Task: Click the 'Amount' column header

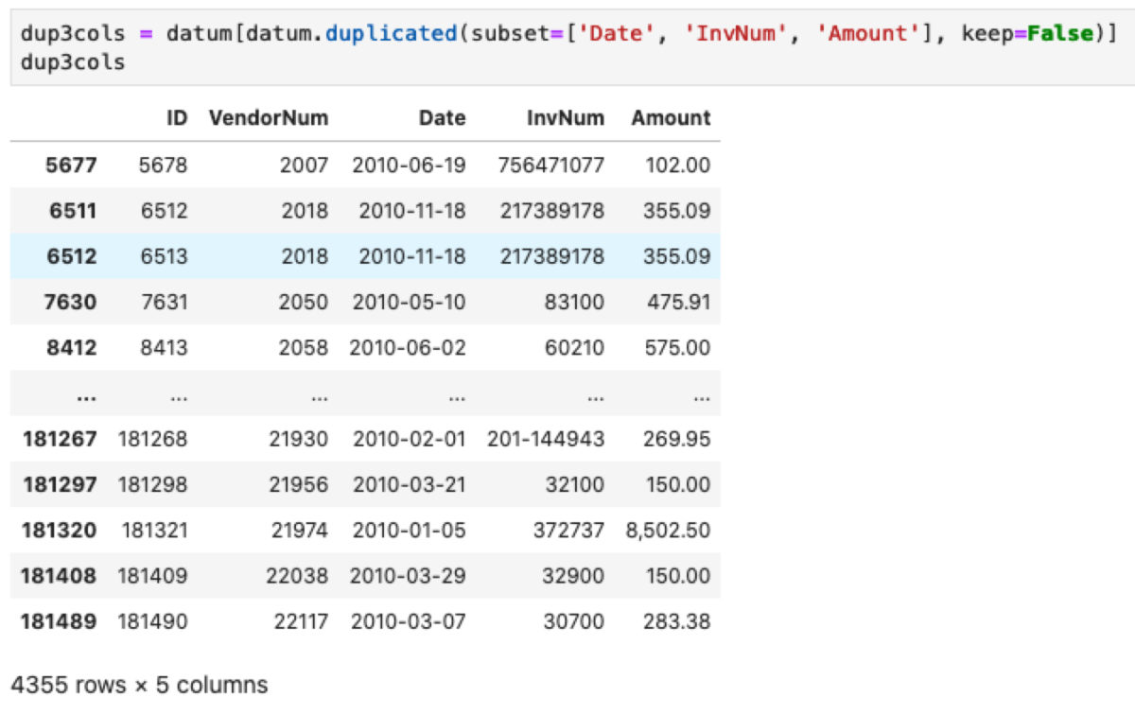Action: tap(671, 118)
